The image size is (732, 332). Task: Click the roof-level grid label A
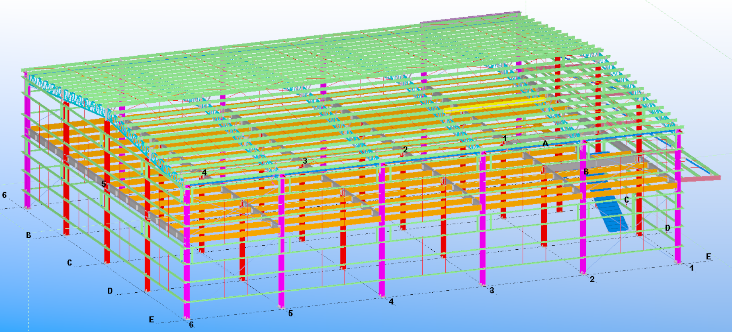[x=545, y=144]
